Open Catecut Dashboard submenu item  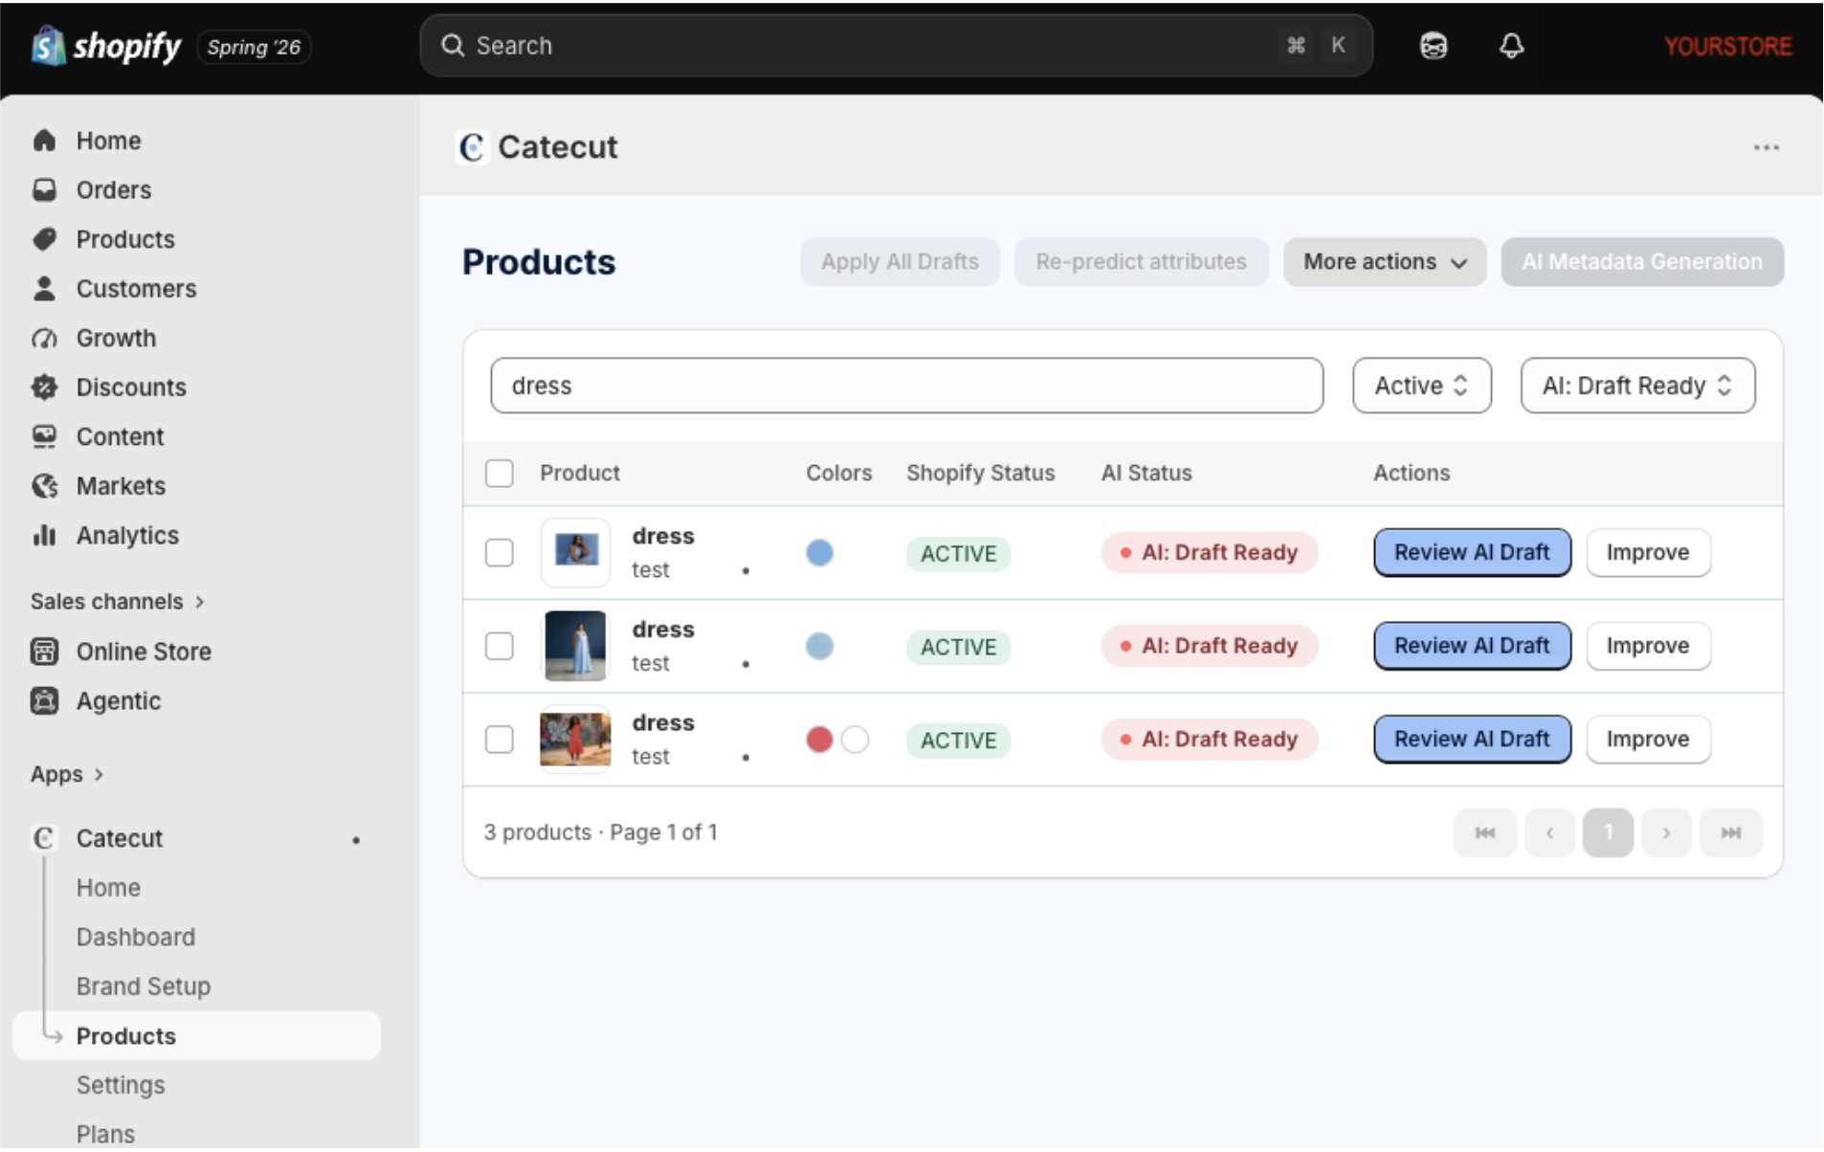[136, 938]
